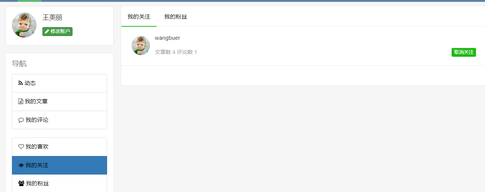The image size is (485, 192).
Task: Click the document icon beside 我的文章
Action: click(x=20, y=101)
